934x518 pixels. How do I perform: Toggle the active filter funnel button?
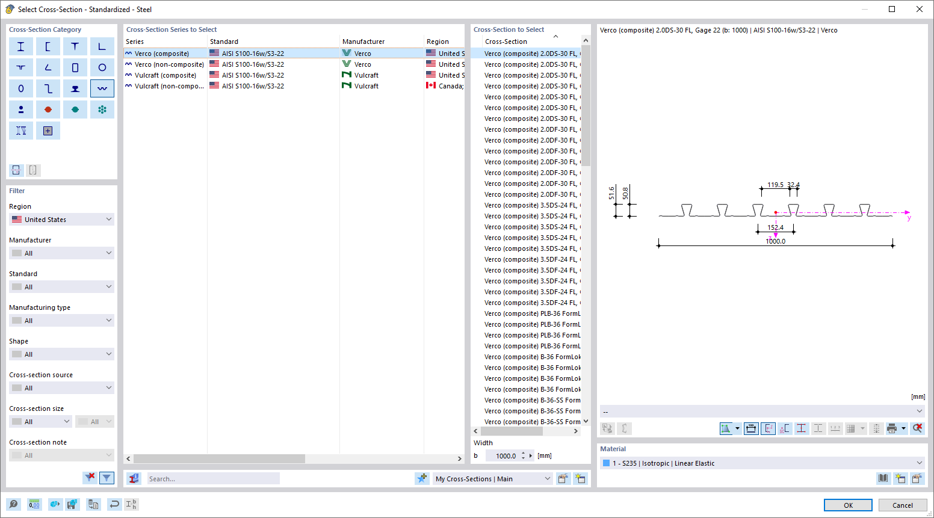point(107,478)
